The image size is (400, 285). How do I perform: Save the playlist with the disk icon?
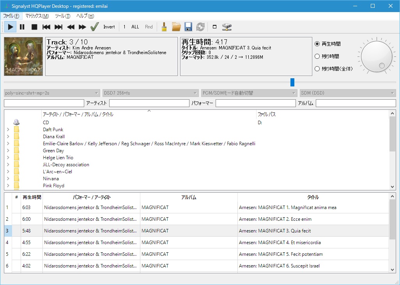pos(188,26)
